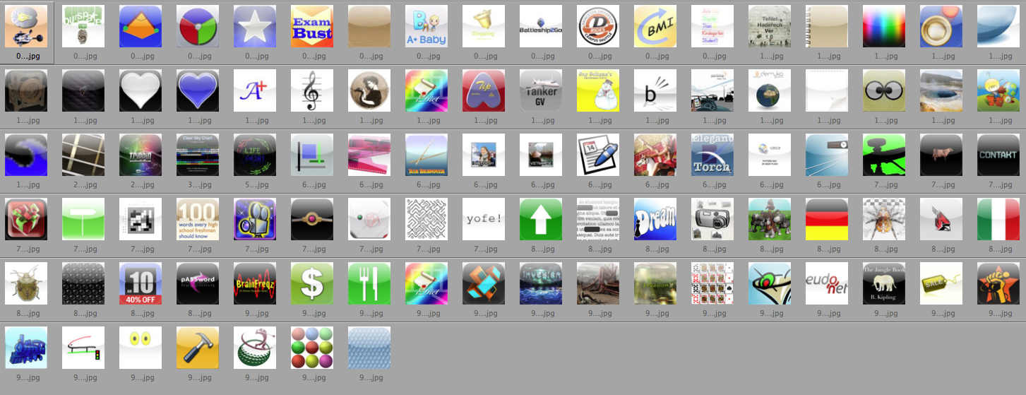The width and height of the screenshot is (1026, 395).
Task: Open the Tefilat Haderech icon
Action: (770, 26)
